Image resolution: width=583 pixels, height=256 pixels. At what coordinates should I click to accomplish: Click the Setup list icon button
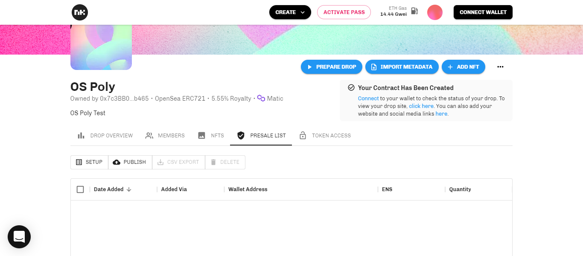point(89,162)
